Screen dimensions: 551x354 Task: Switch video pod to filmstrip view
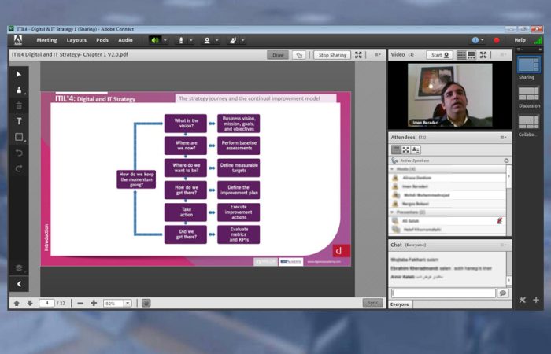tap(471, 55)
